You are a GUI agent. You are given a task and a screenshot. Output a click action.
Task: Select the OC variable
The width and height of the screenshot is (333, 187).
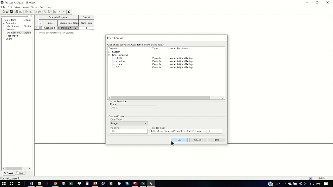pos(117,68)
